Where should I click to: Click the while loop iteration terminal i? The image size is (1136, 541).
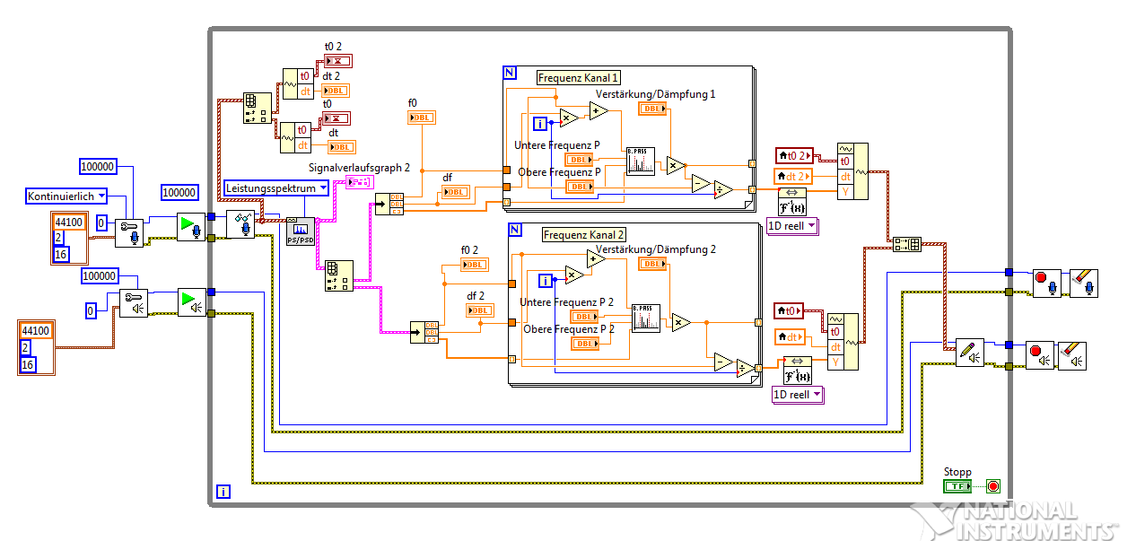point(223,491)
